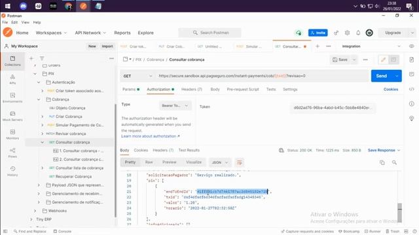Click the Upgrade button
This screenshot has width=419, height=235.
click(x=393, y=33)
